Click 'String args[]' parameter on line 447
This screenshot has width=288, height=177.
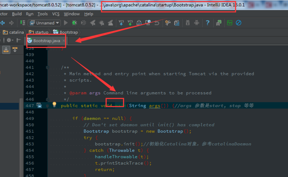[x=148, y=106]
